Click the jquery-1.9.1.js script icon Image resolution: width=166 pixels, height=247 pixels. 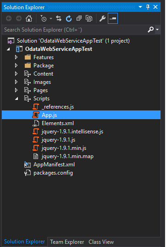(x=36, y=140)
